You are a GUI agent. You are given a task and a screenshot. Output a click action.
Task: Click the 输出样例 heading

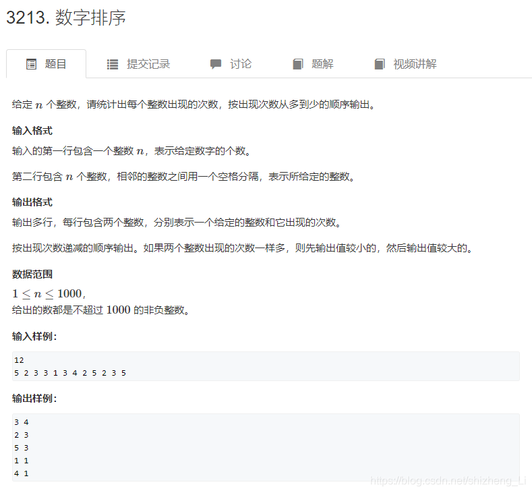pos(34,399)
